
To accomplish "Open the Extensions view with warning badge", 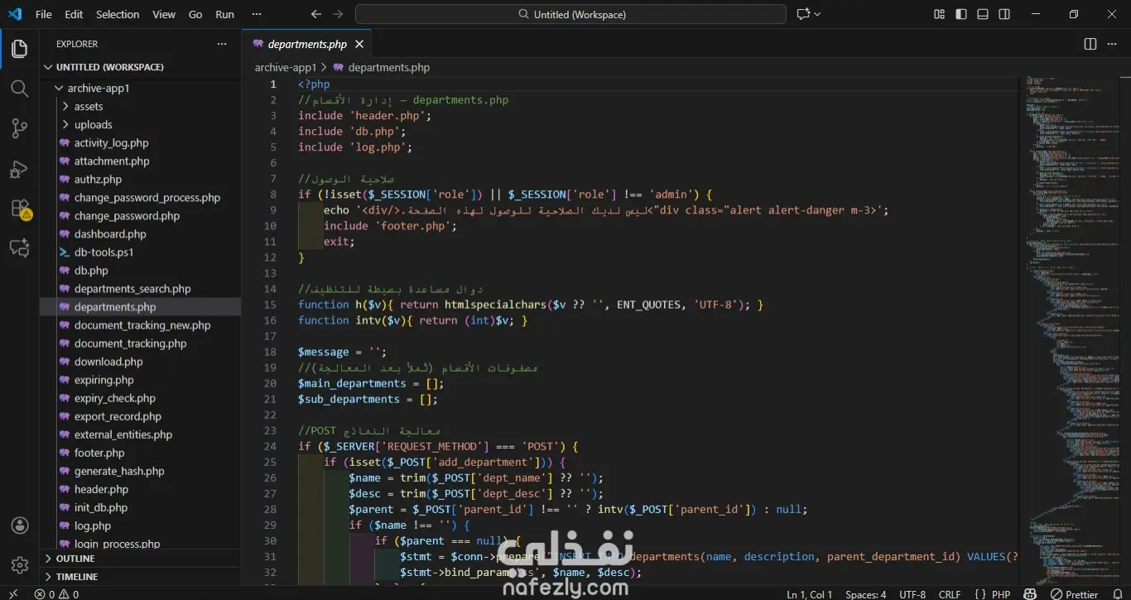I will pyautogui.click(x=20, y=209).
